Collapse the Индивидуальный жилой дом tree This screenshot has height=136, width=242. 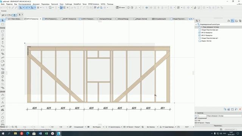[196, 24]
